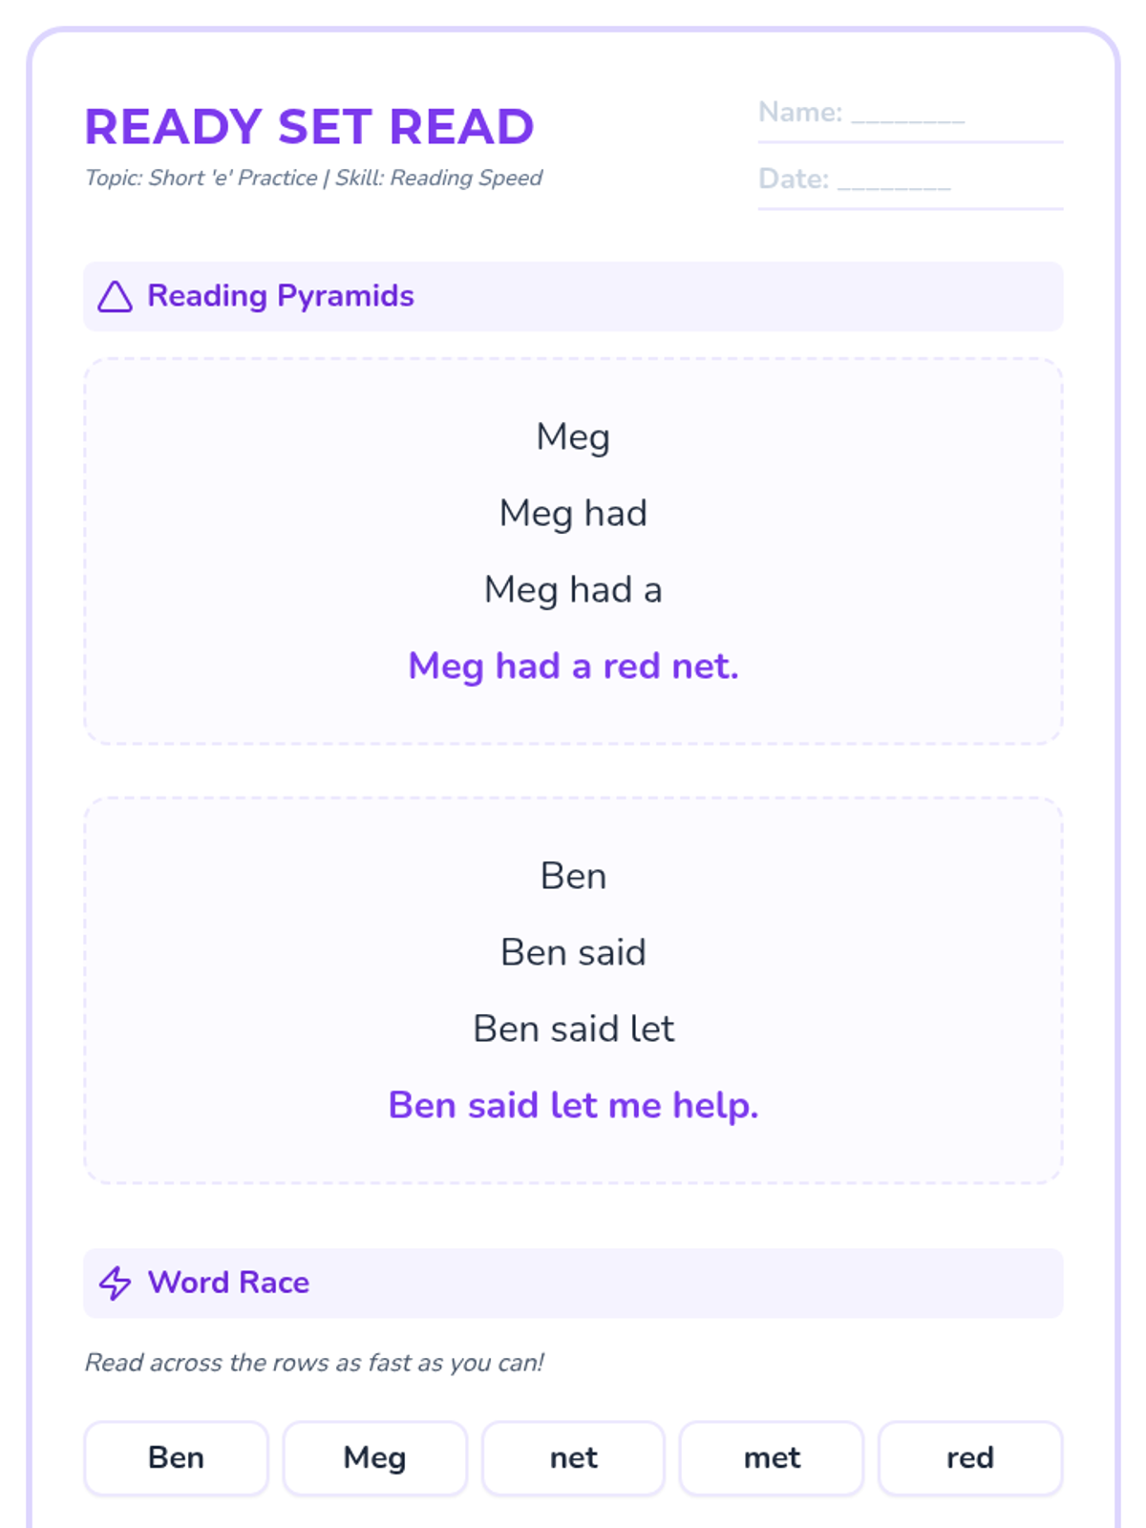The width and height of the screenshot is (1146, 1528).
Task: Click the sentence 'Meg had a red net.'
Action: point(573,666)
